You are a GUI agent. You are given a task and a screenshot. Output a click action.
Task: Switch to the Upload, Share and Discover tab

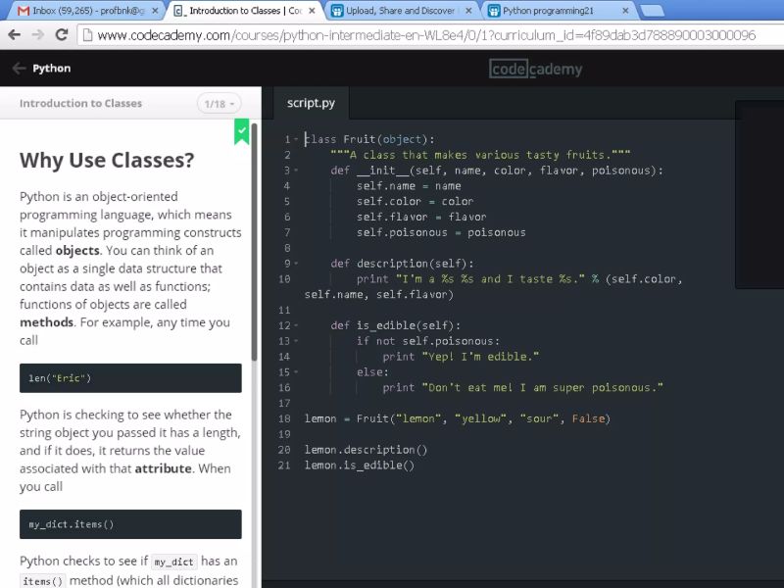392,10
